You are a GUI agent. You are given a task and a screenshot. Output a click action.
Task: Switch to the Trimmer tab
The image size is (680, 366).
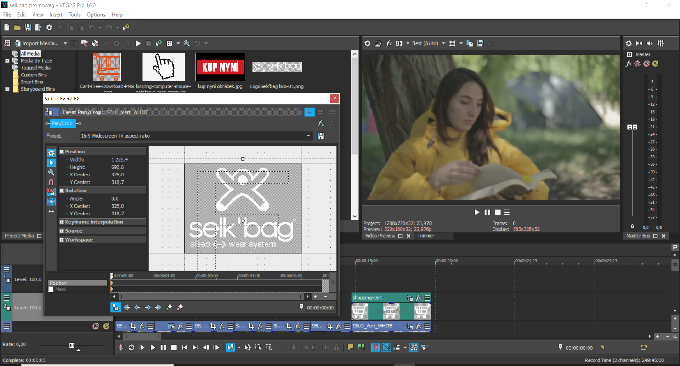click(x=426, y=236)
